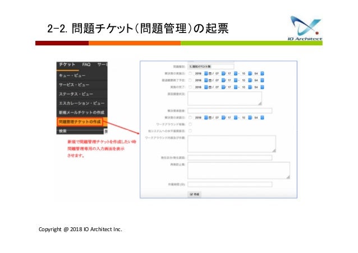Open calendar picker for 経過観察終了予定
Image resolution: width=358 pixels, height=253 pixels.
click(x=210, y=80)
